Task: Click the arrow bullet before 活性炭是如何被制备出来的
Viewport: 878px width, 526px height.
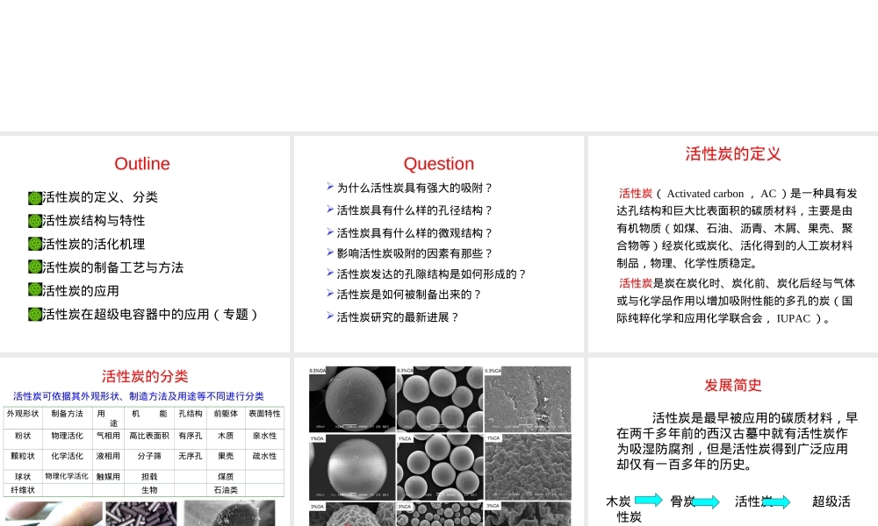Action: pyautogui.click(x=330, y=293)
